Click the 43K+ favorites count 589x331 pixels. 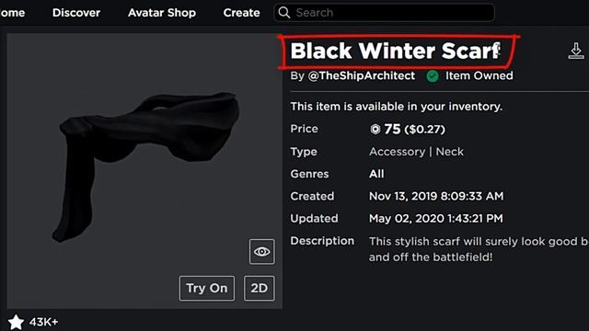43,322
